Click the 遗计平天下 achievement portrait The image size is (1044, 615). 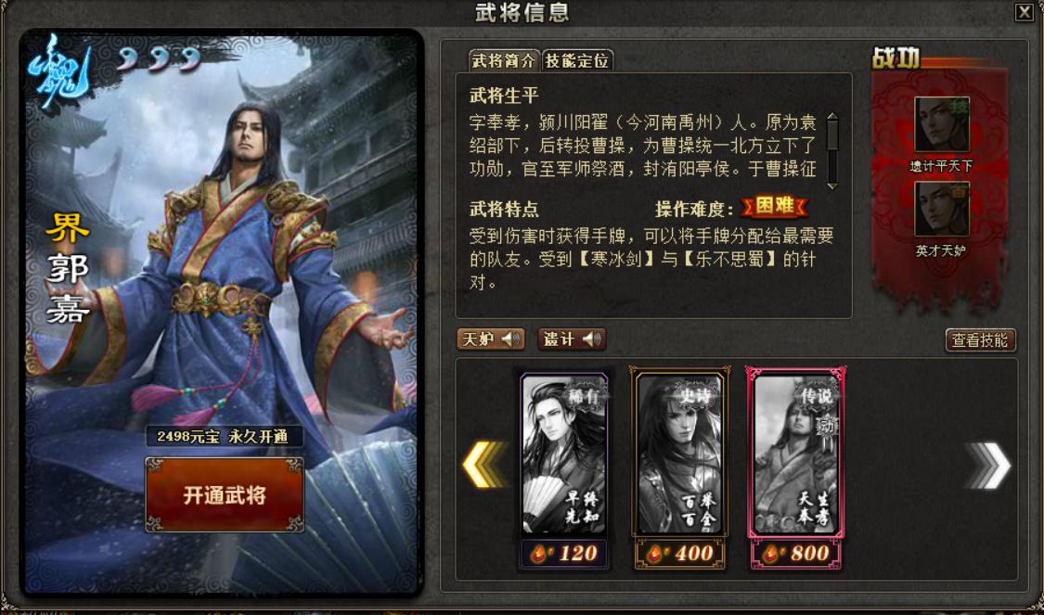(942, 123)
